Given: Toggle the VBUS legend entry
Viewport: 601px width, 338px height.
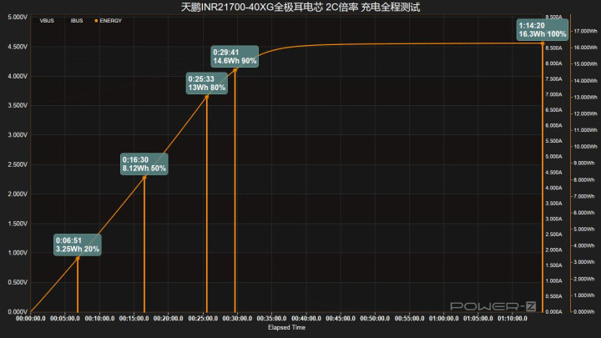Looking at the screenshot, I should 44,21.
